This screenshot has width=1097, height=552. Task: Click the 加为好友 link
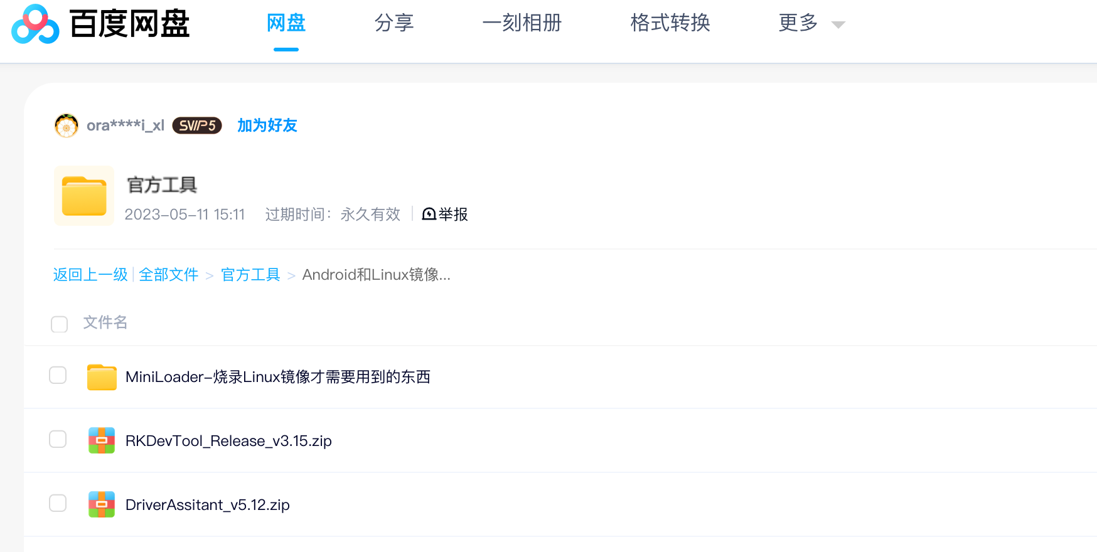pyautogui.click(x=267, y=125)
